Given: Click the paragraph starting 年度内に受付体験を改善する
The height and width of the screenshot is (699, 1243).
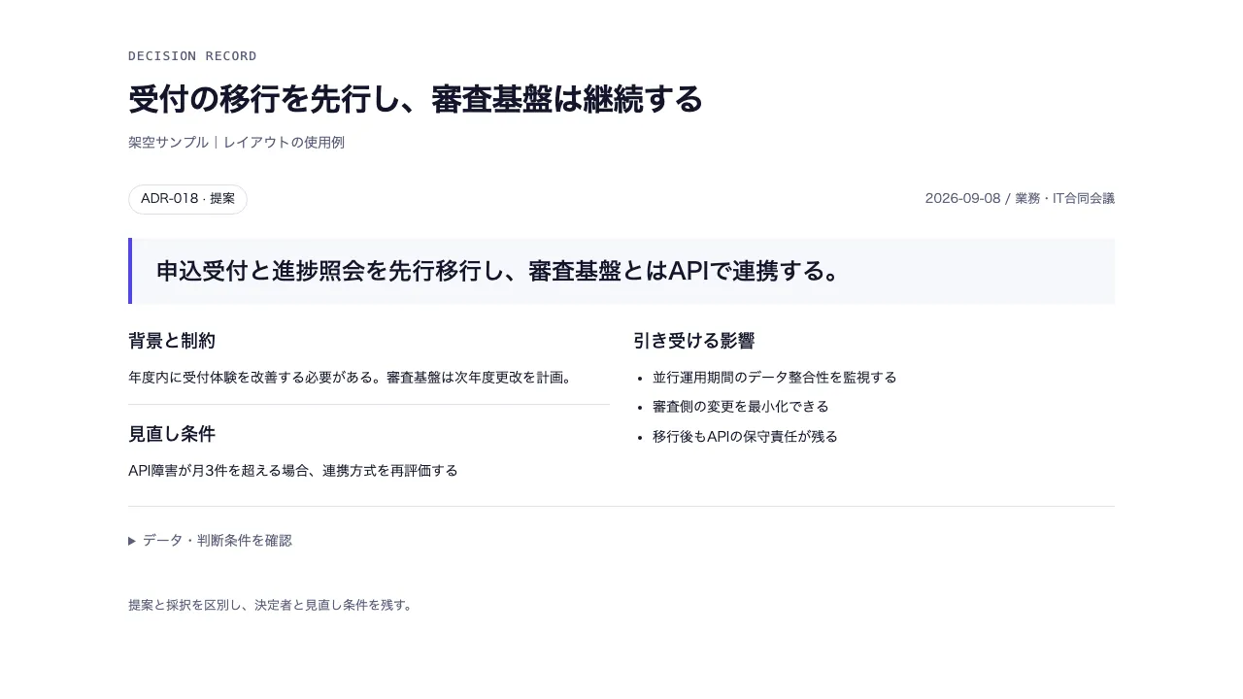Looking at the screenshot, I should [x=352, y=377].
